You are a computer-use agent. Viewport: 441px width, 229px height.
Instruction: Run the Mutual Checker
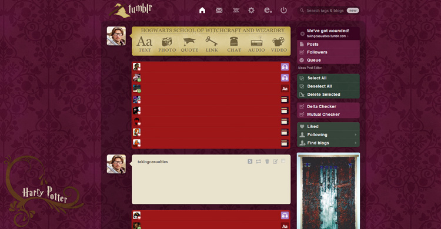tap(328, 114)
